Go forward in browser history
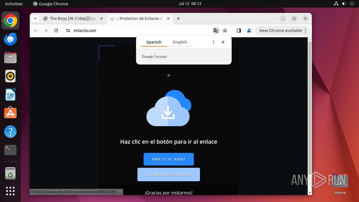This screenshot has height=202, width=359. (46, 31)
